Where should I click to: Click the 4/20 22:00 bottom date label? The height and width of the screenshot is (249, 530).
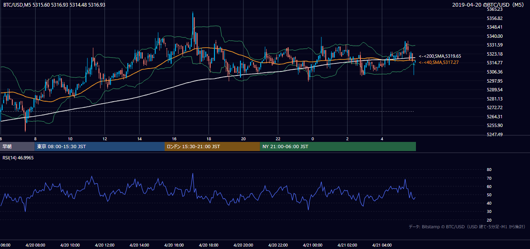278,245
